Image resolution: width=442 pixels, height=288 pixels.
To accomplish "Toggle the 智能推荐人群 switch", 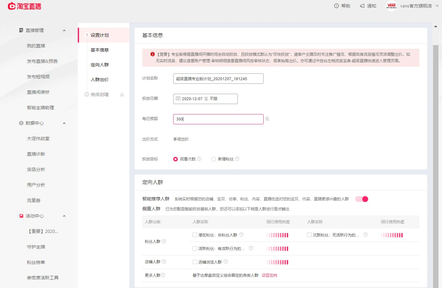I will [x=362, y=199].
